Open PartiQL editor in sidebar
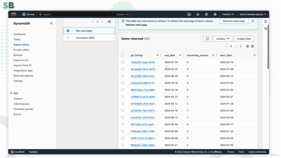Image resolution: width=281 pixels, height=158 pixels. coord(21,50)
